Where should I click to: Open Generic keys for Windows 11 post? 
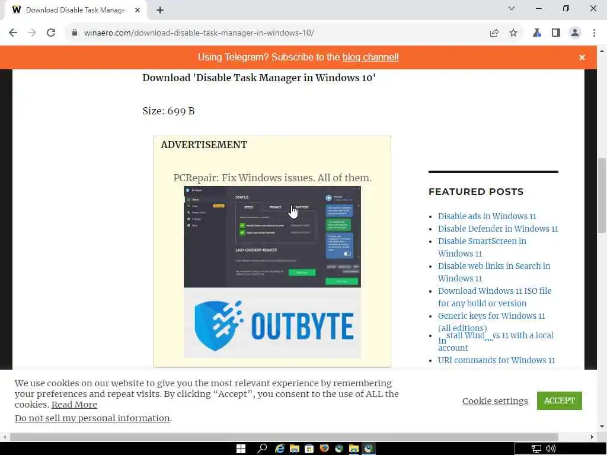[491, 321]
